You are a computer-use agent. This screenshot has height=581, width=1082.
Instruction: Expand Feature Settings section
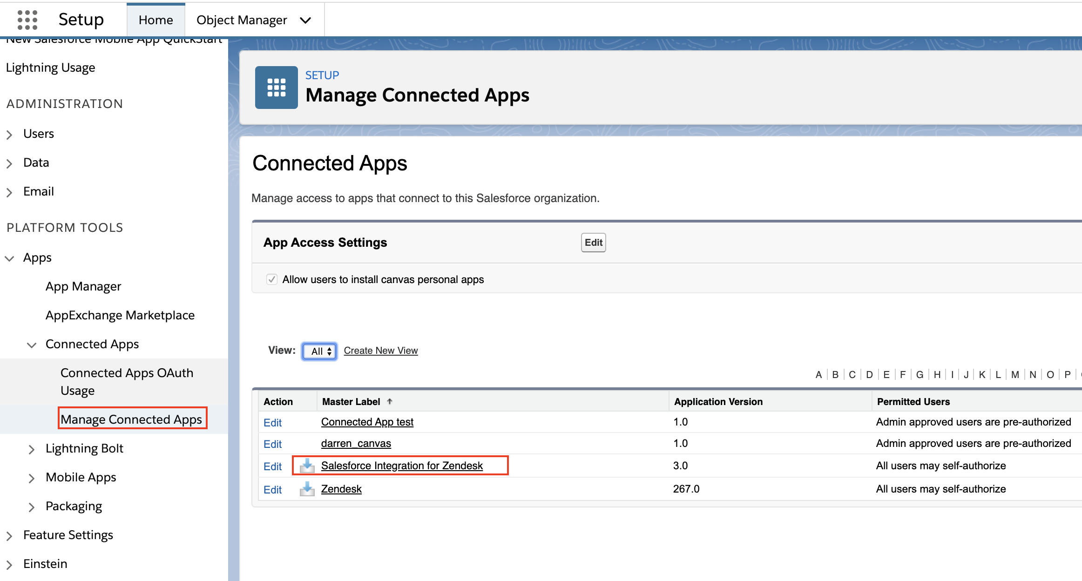click(9, 535)
